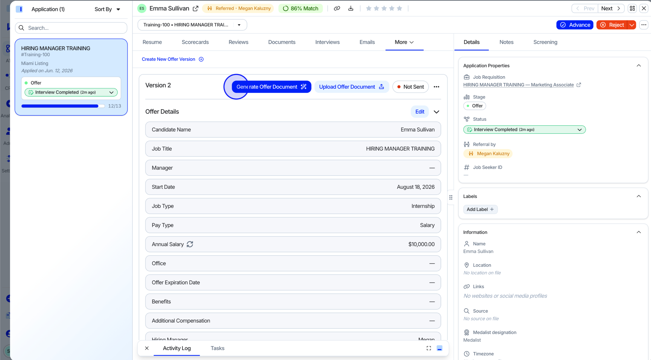Switch to the Notes tab
This screenshot has height=360, width=651.
[x=506, y=42]
